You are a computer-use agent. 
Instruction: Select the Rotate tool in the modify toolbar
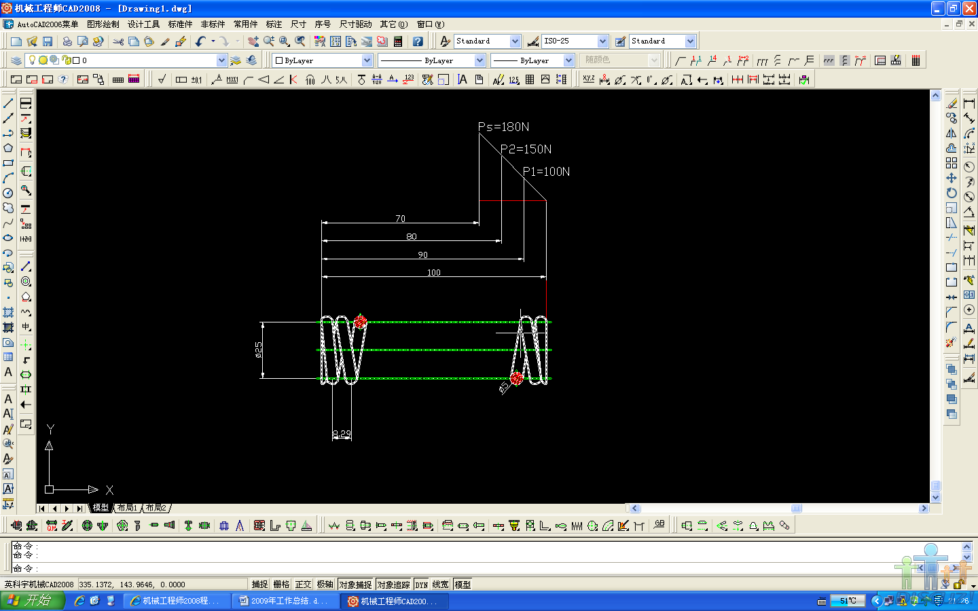952,193
